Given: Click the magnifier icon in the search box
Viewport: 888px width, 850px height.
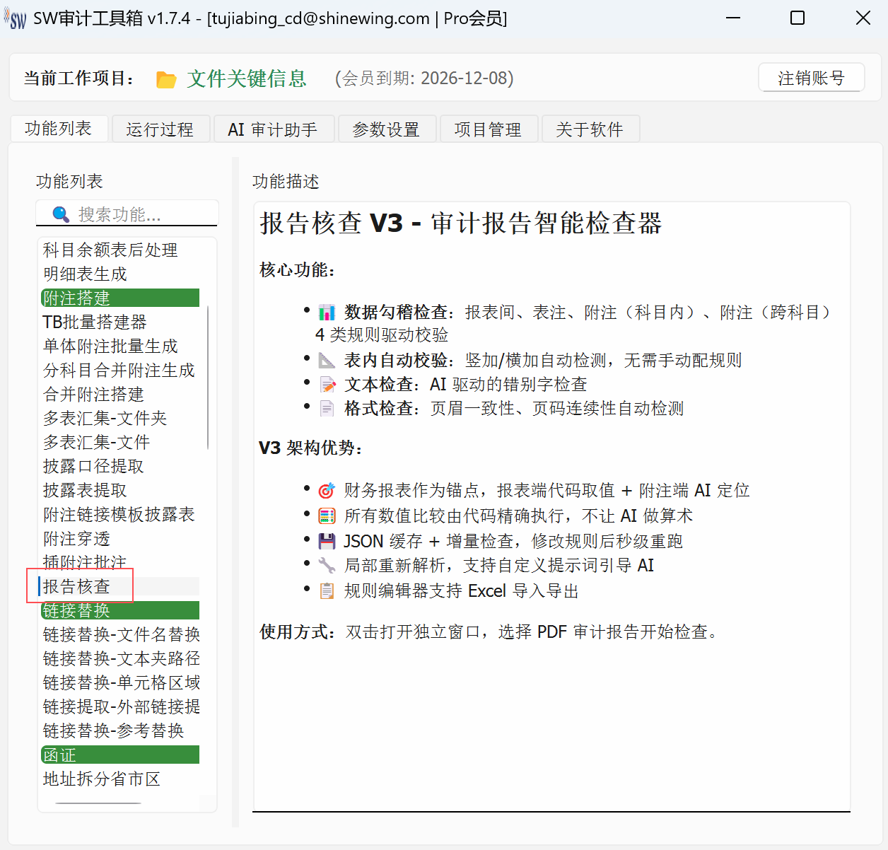Looking at the screenshot, I should [60, 213].
